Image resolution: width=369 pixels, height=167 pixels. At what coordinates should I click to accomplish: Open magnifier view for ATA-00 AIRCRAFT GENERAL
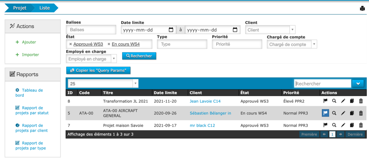coord(334,113)
